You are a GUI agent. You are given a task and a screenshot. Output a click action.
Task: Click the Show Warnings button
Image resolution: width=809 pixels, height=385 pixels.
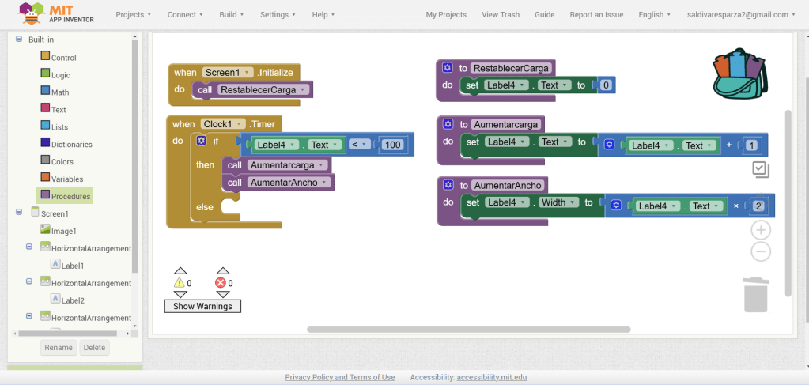(202, 306)
